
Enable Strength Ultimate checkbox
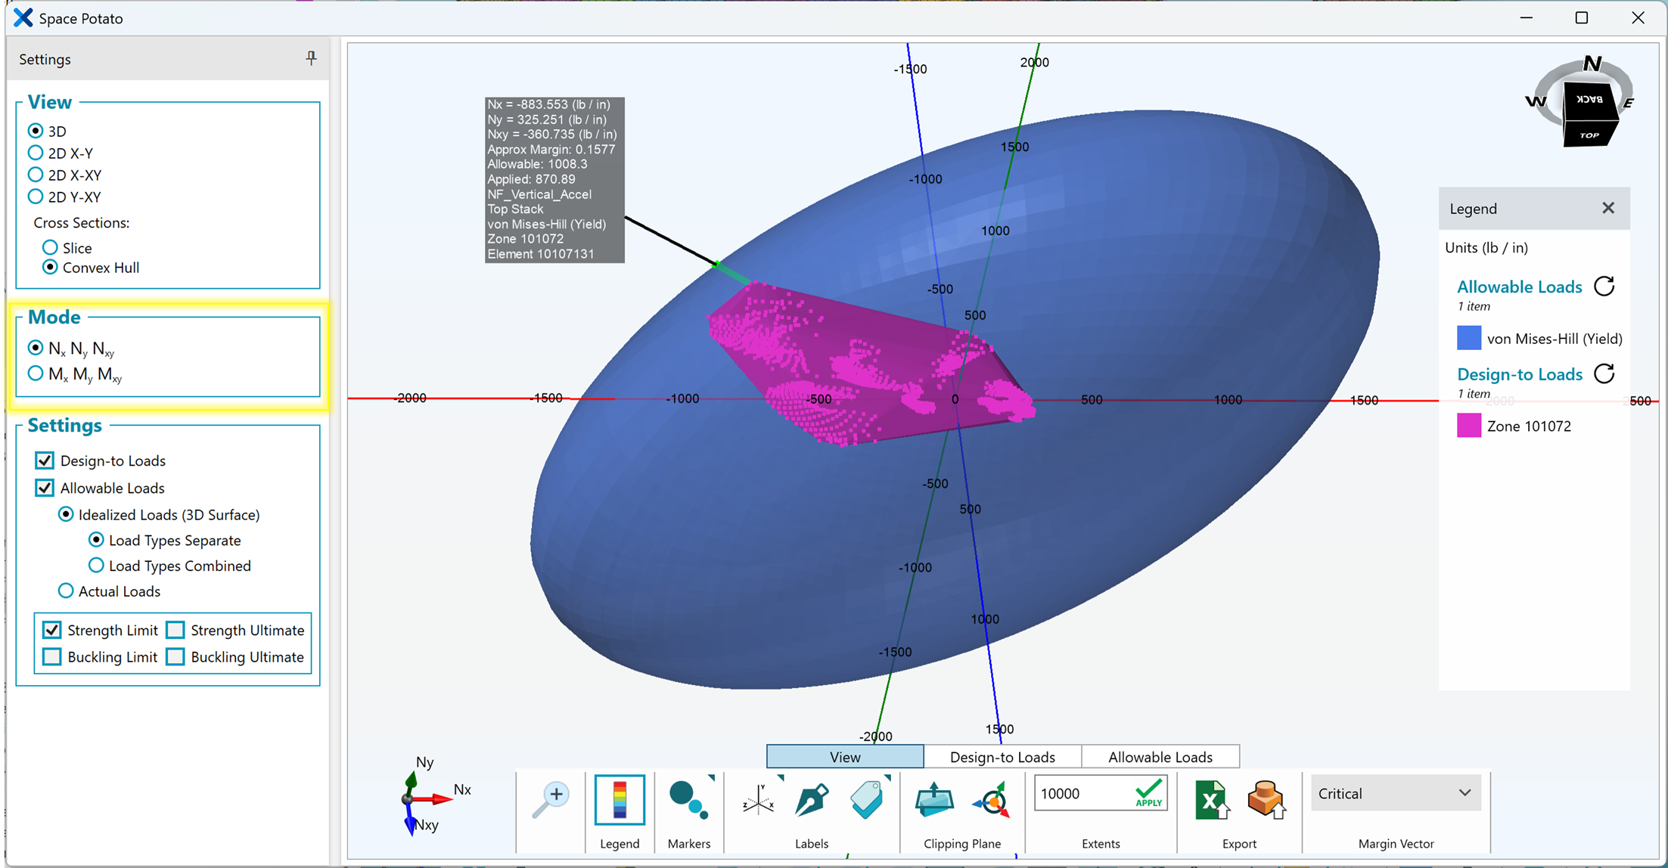pyautogui.click(x=175, y=630)
